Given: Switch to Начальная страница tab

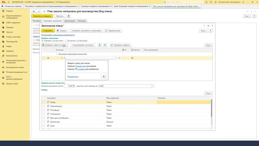Looking at the screenshot, I should pyautogui.click(x=12, y=6).
